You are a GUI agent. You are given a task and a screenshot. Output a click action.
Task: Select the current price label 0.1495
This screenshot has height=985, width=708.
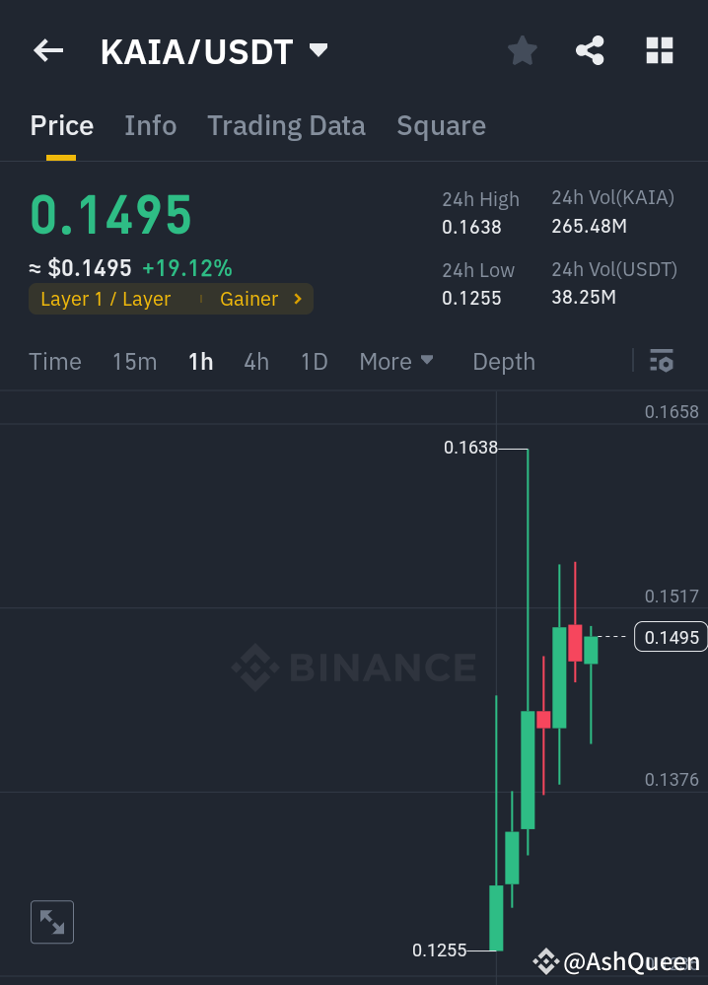pyautogui.click(x=672, y=637)
